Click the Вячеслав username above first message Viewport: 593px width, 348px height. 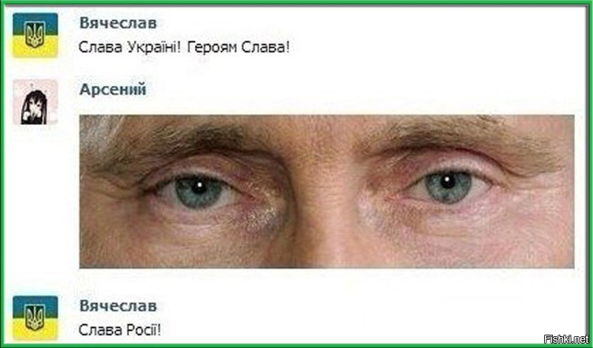point(118,23)
